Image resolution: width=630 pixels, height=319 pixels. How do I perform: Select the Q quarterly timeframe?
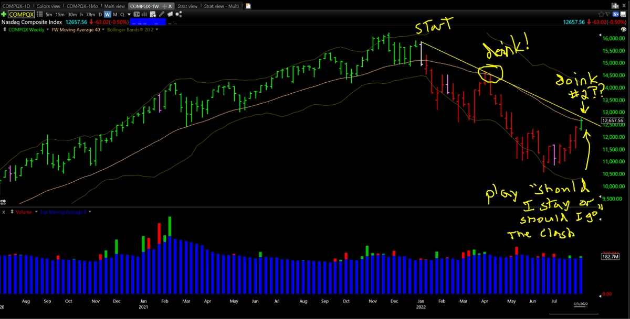[122, 15]
